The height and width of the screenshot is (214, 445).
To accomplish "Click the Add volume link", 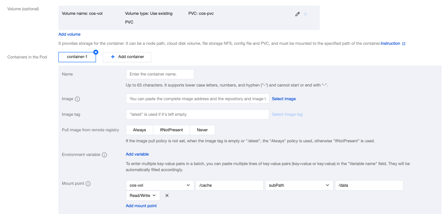I will [x=69, y=34].
